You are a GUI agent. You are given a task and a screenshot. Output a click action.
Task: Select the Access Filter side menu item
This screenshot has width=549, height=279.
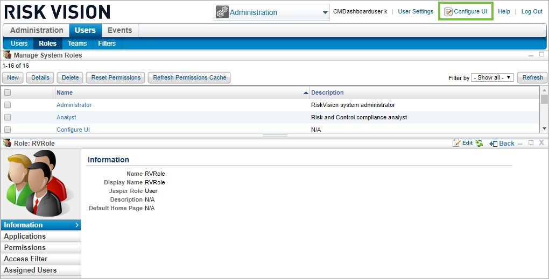(x=40, y=259)
